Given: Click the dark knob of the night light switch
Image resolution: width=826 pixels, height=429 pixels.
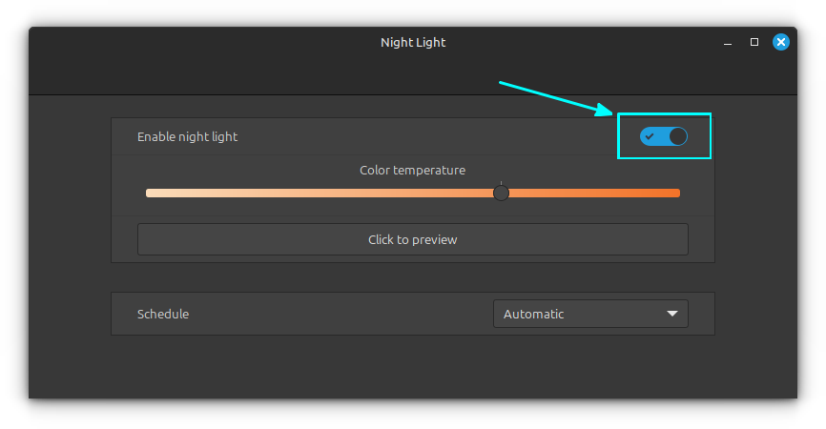Looking at the screenshot, I should coord(678,136).
